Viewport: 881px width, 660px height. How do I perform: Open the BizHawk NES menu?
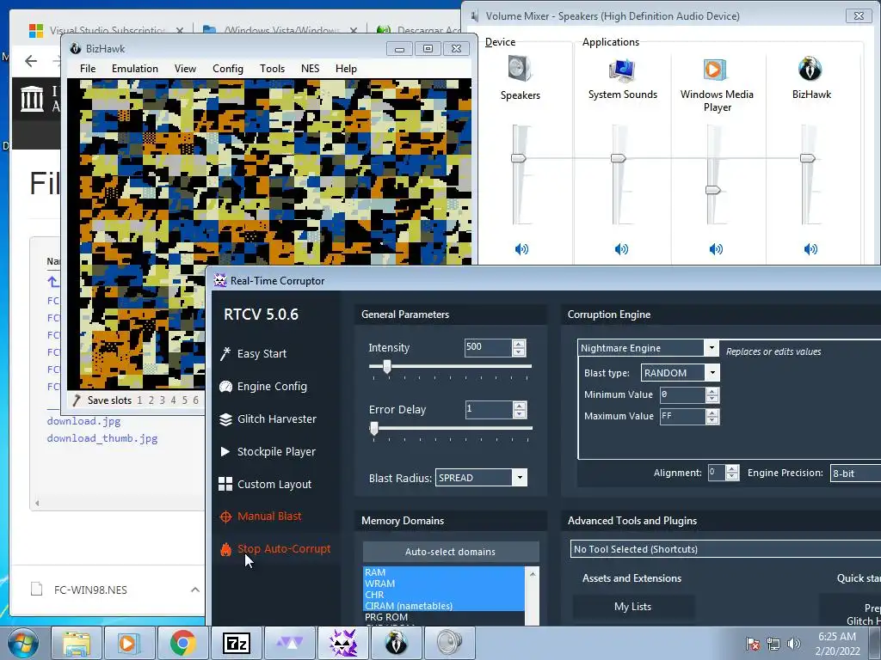click(310, 69)
